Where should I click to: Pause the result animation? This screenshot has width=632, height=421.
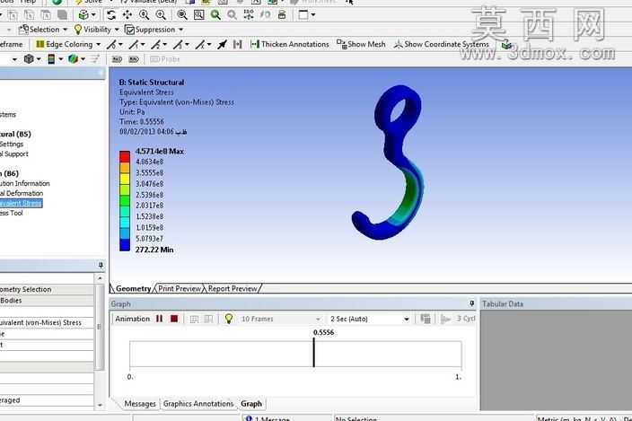[160, 319]
